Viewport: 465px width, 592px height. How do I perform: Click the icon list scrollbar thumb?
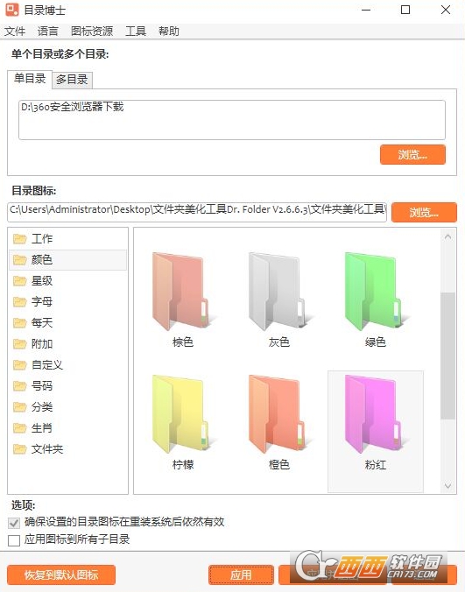click(x=448, y=356)
